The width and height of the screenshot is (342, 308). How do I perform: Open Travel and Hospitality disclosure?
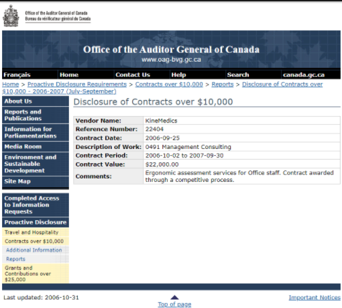coord(32,232)
